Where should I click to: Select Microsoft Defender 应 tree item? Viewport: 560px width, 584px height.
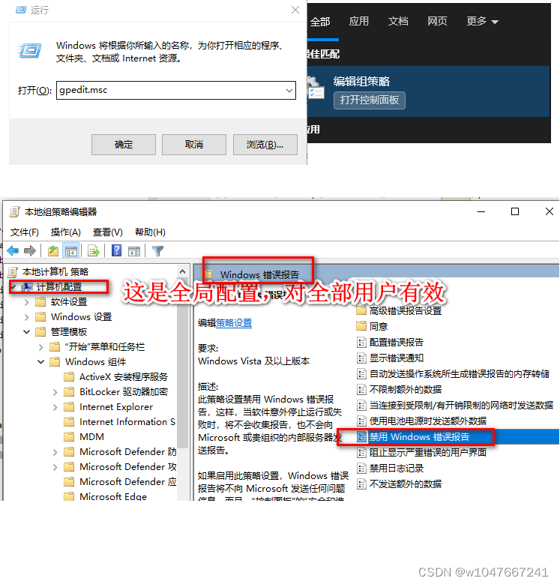(127, 481)
